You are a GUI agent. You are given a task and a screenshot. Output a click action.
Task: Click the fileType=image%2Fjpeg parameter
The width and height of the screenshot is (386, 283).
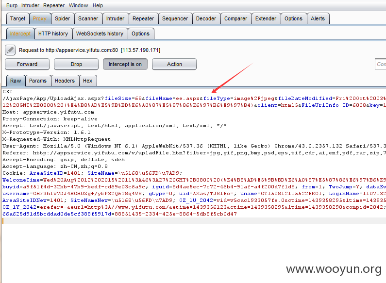click(239, 99)
